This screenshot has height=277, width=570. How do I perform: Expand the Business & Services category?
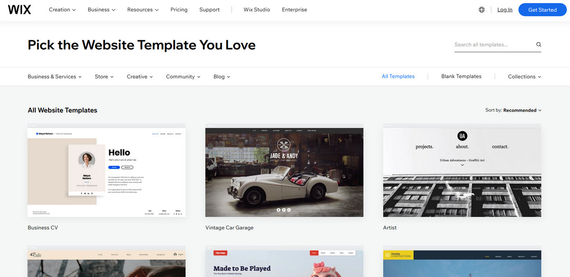(55, 76)
